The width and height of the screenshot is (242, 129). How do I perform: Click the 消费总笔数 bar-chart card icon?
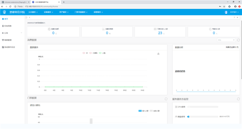click(103, 29)
